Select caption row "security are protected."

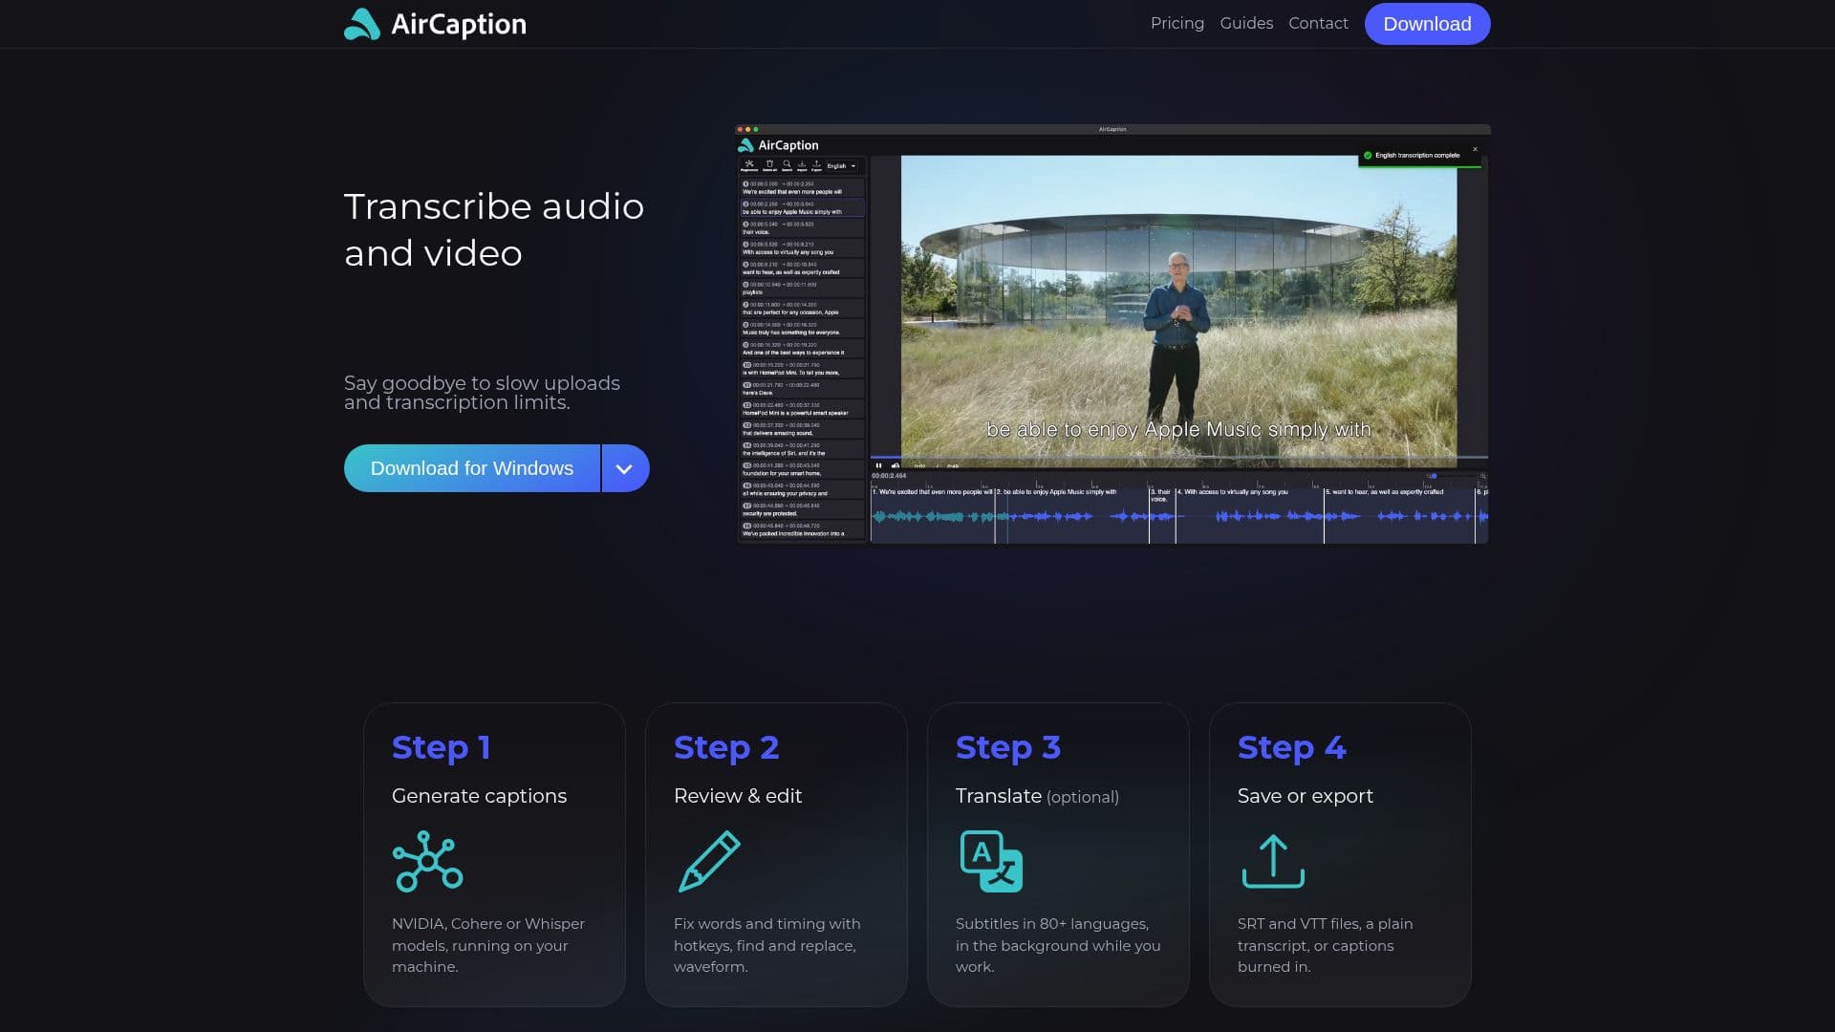pyautogui.click(x=803, y=509)
